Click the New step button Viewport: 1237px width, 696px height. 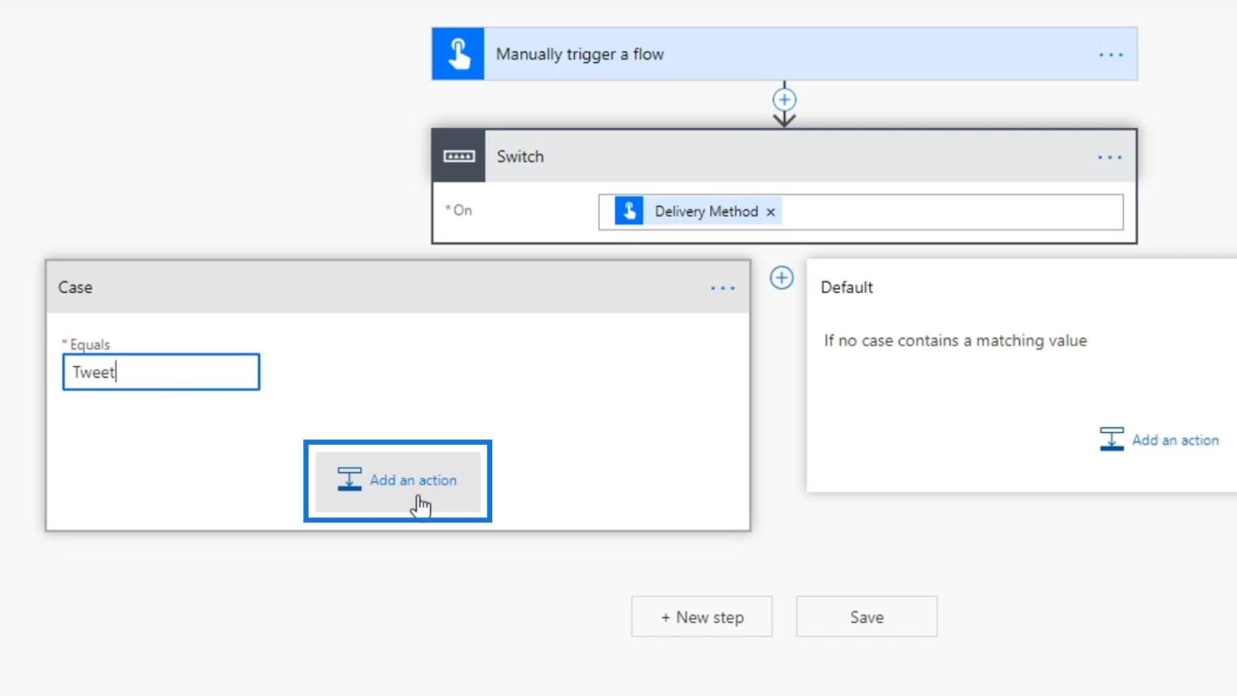[x=702, y=616]
